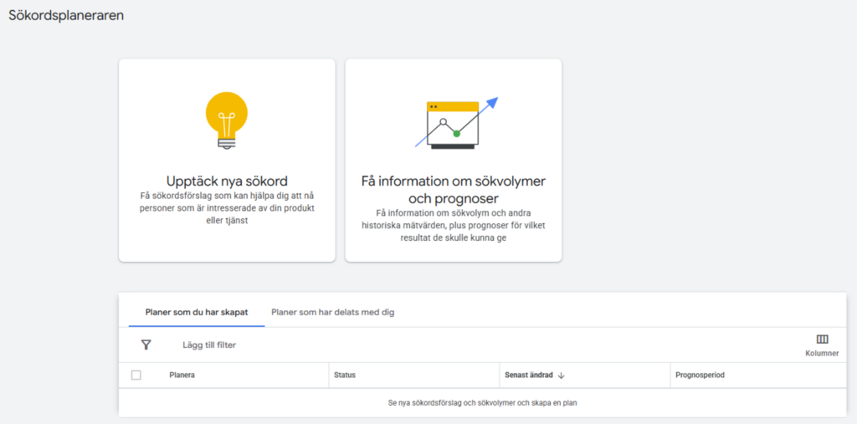The width and height of the screenshot is (857, 424).
Task: Click the sort arrow beside Senast ändrad
Action: (562, 375)
